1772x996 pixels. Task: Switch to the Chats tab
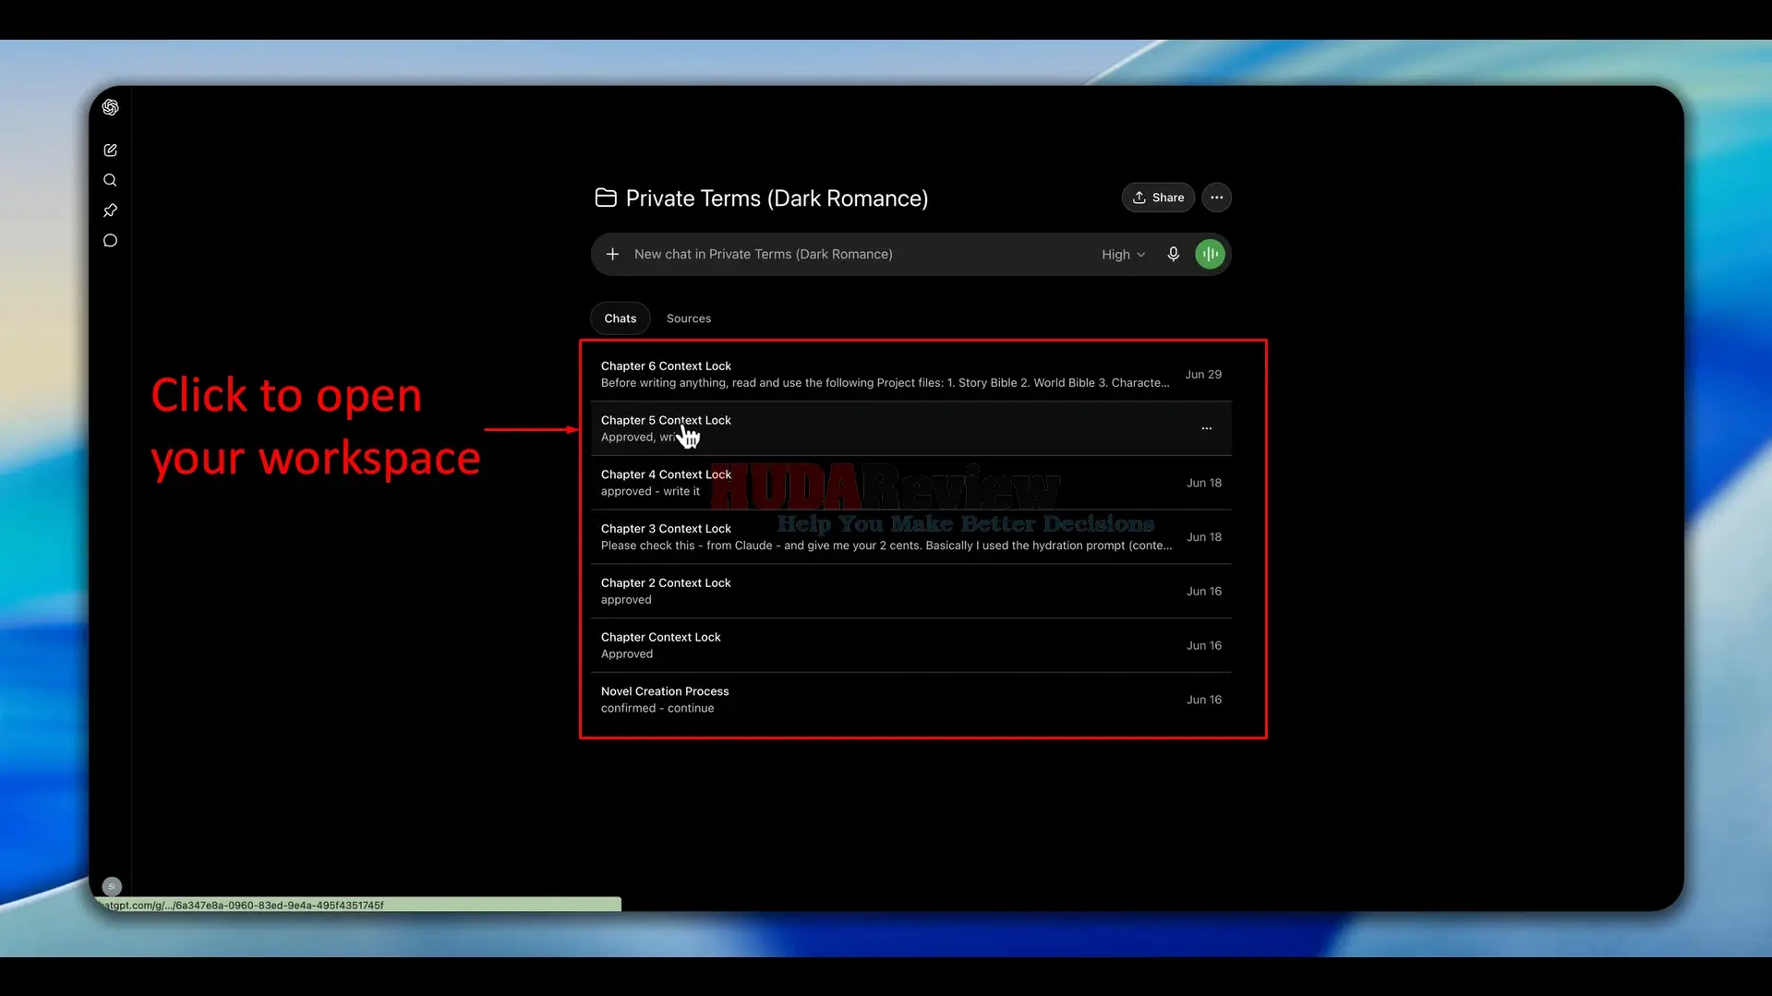tap(620, 318)
